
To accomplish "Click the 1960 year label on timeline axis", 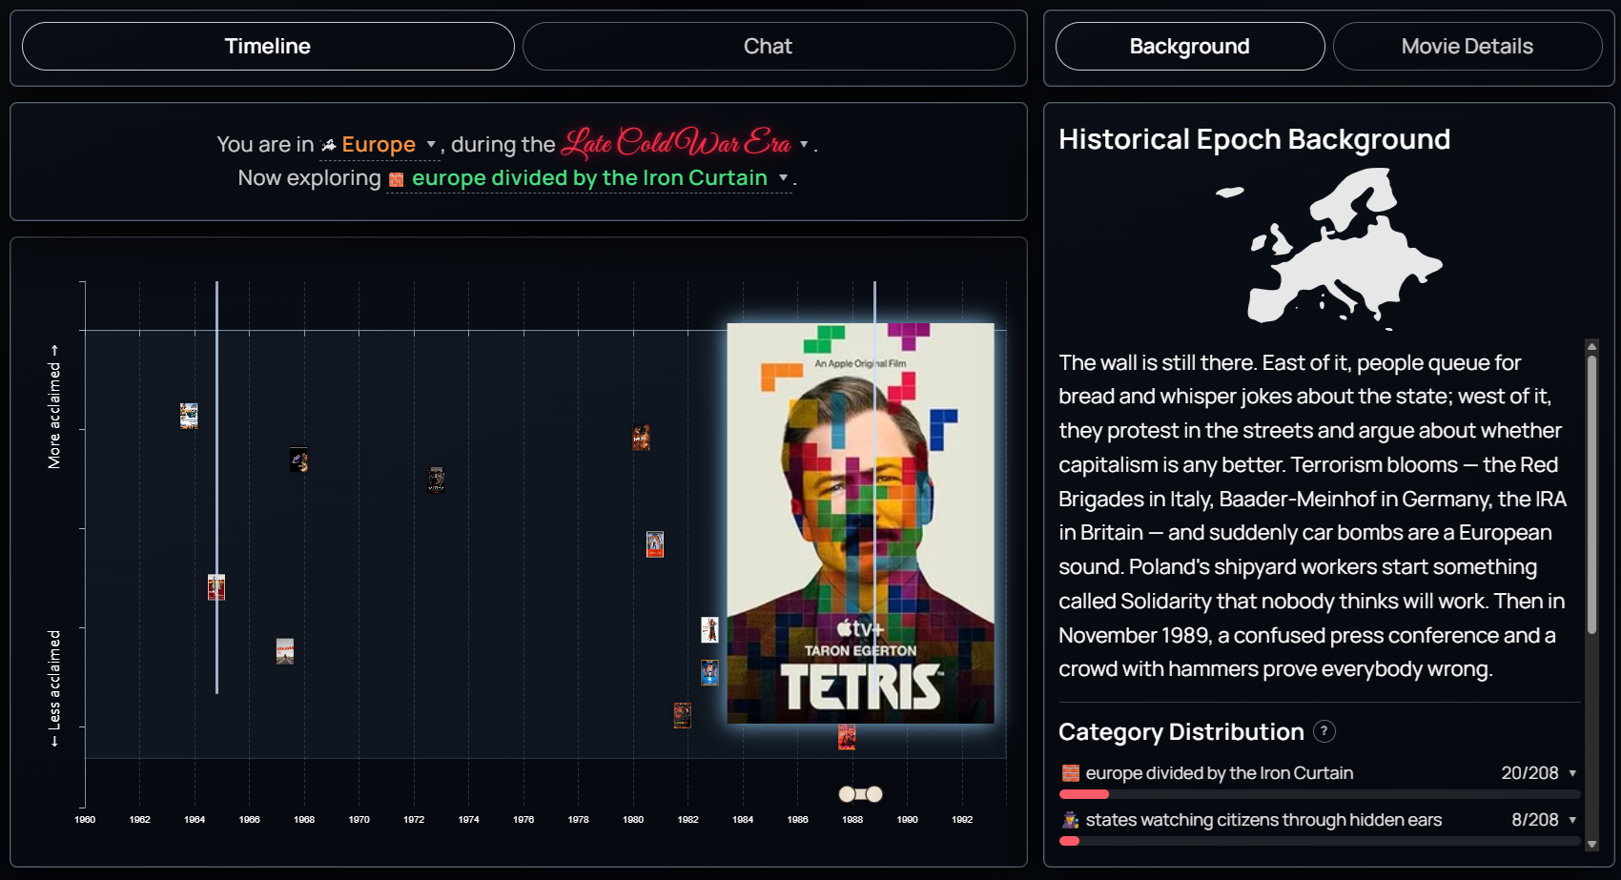I will click(x=85, y=820).
